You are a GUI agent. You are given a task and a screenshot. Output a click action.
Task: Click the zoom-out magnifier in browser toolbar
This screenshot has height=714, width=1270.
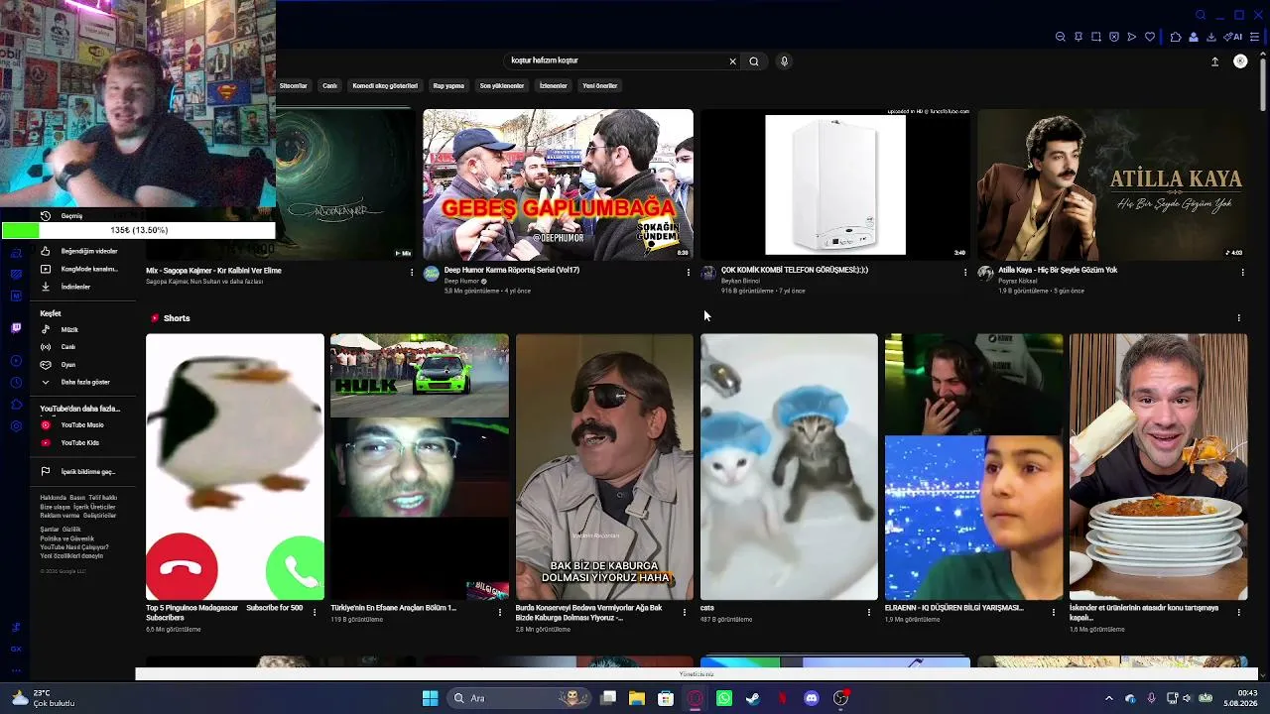[x=1061, y=38]
